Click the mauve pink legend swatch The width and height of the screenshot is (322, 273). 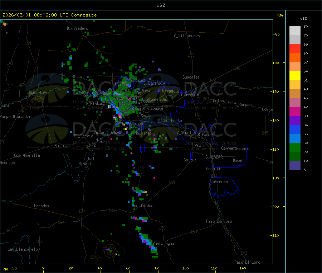[295, 103]
